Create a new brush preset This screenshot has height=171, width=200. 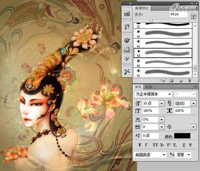tap(181, 80)
